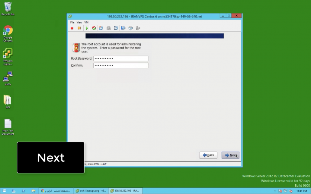Click the floppy drive connect icon

coord(123,28)
